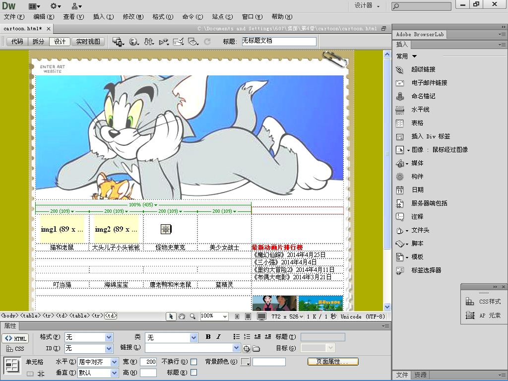The image size is (508, 381).
Task: Click the media insert icon
Action: tap(400, 163)
